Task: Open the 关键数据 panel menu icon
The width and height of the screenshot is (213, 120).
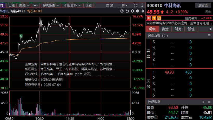Action: pyautogui.click(x=209, y=101)
